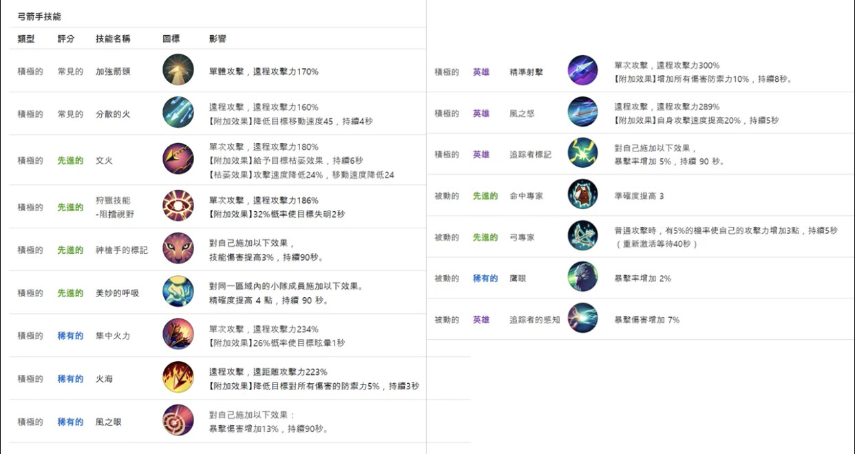Select the 集中火力 skill icon
The image size is (855, 454).
point(178,334)
